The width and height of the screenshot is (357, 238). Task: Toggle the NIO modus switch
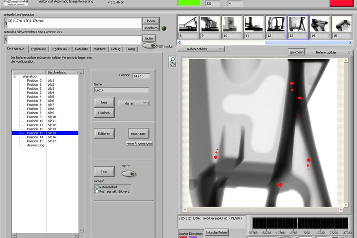pyautogui.click(x=150, y=46)
